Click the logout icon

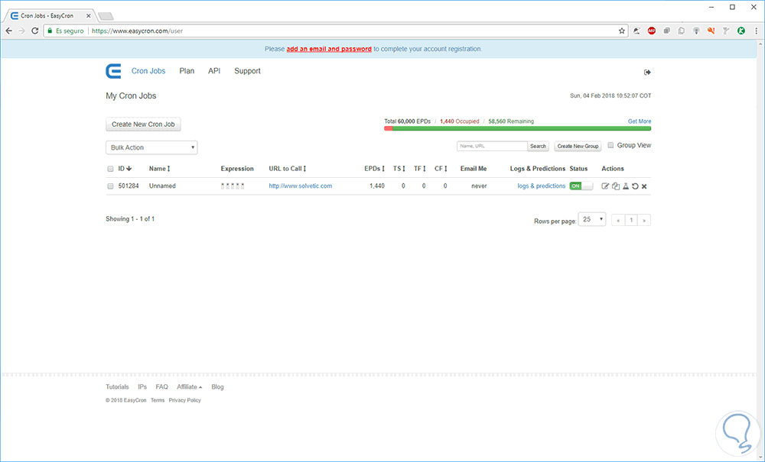pos(647,72)
